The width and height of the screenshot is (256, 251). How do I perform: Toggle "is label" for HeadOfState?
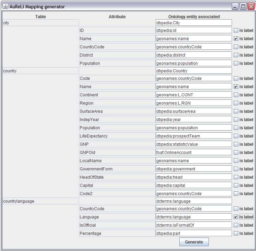(236, 177)
